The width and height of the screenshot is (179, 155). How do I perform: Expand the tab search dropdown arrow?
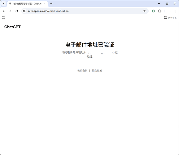[x=4, y=3]
